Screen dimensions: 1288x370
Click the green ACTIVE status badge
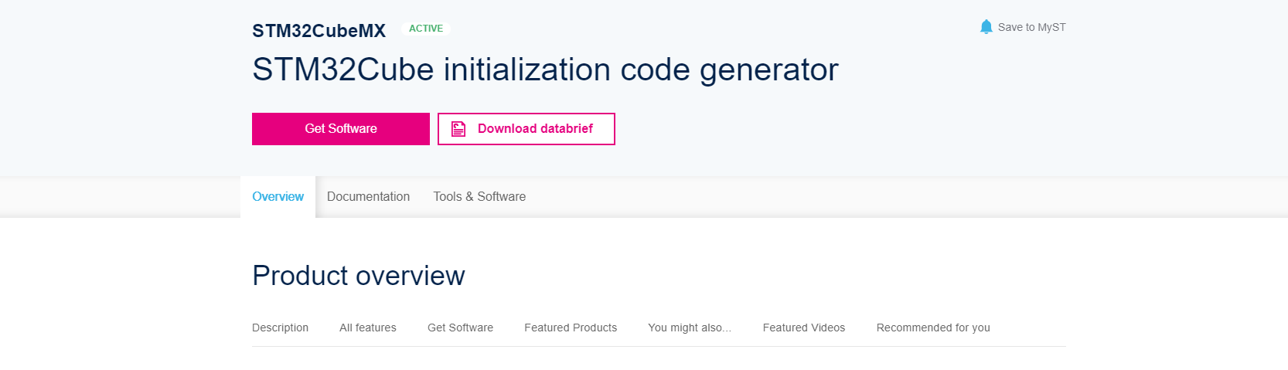click(426, 29)
